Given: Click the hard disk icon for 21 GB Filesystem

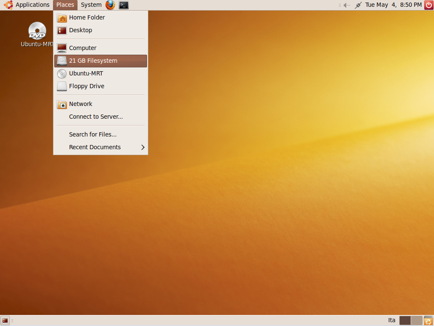Looking at the screenshot, I should (x=62, y=61).
